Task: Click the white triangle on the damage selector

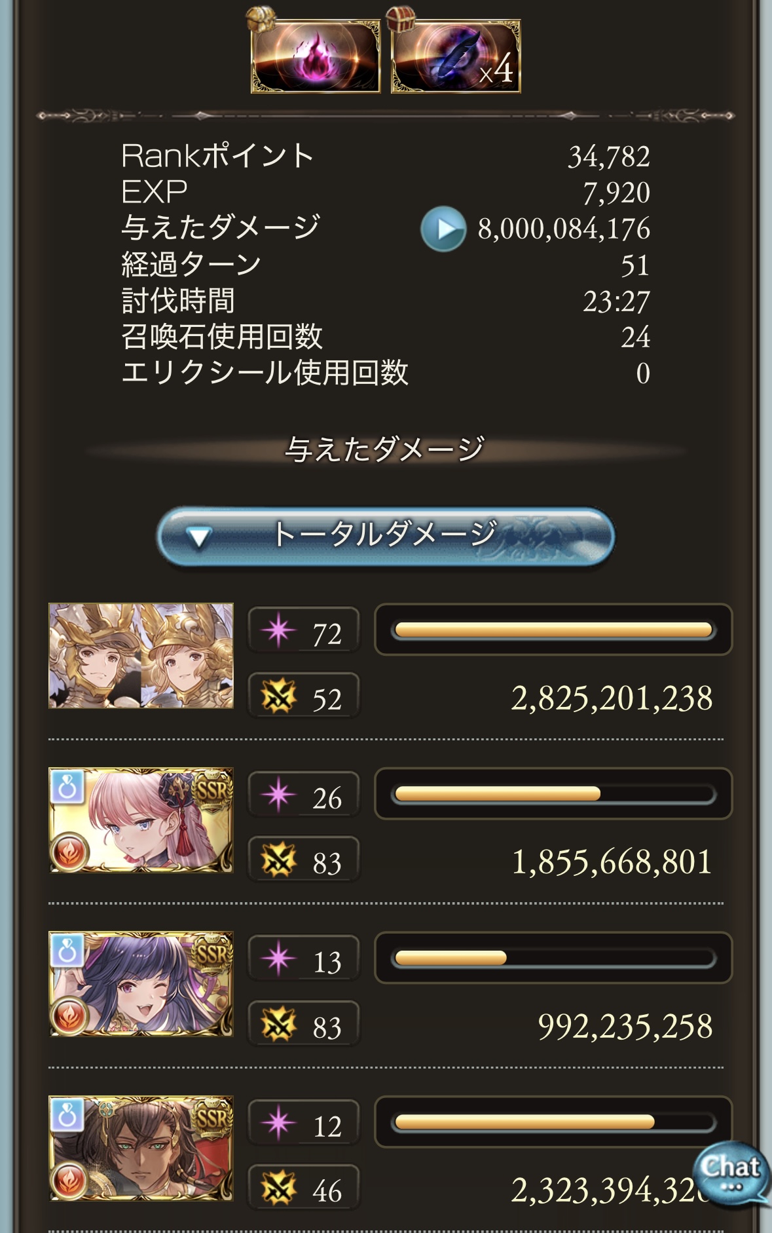Action: [x=198, y=538]
